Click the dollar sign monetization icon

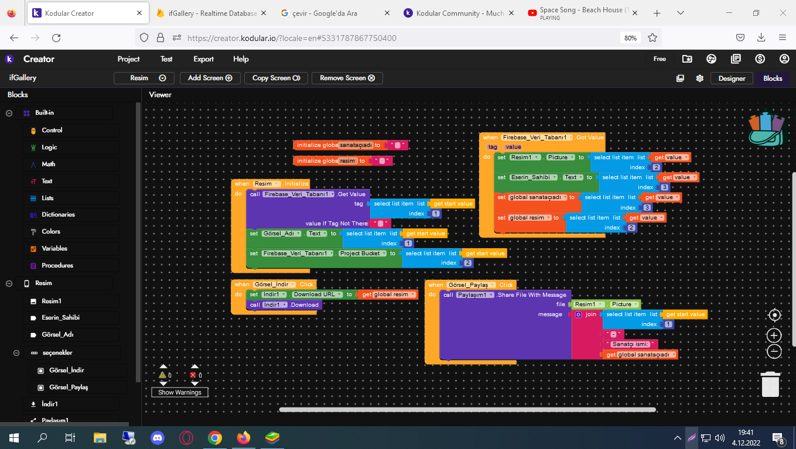pyautogui.click(x=760, y=59)
